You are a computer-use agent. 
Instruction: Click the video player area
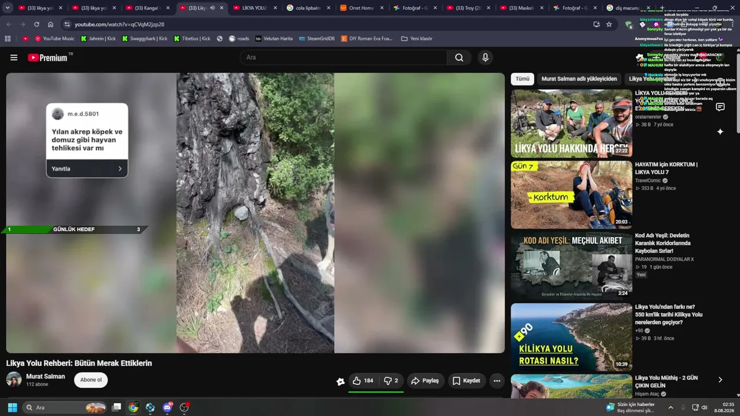[x=256, y=213]
